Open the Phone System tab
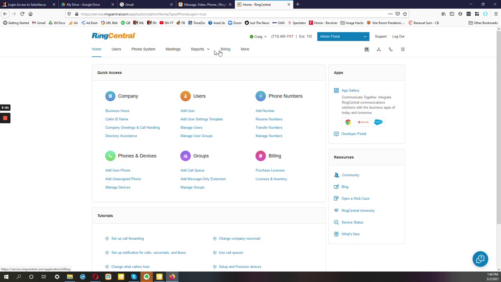This screenshot has height=282, width=501. pos(143,49)
